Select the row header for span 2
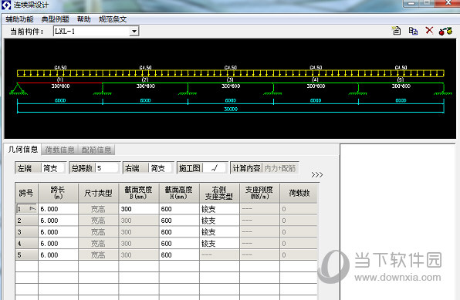Screen dimensions: 460x300 point(26,221)
